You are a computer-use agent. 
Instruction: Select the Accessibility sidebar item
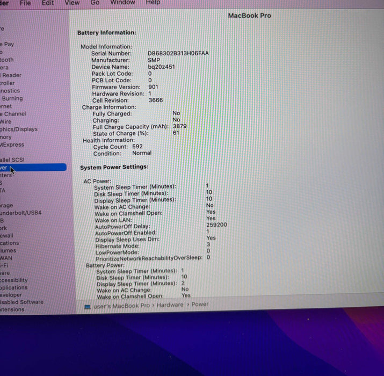click(14, 280)
